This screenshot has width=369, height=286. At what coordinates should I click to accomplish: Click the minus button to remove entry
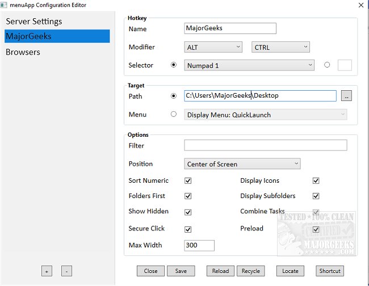coord(66,271)
